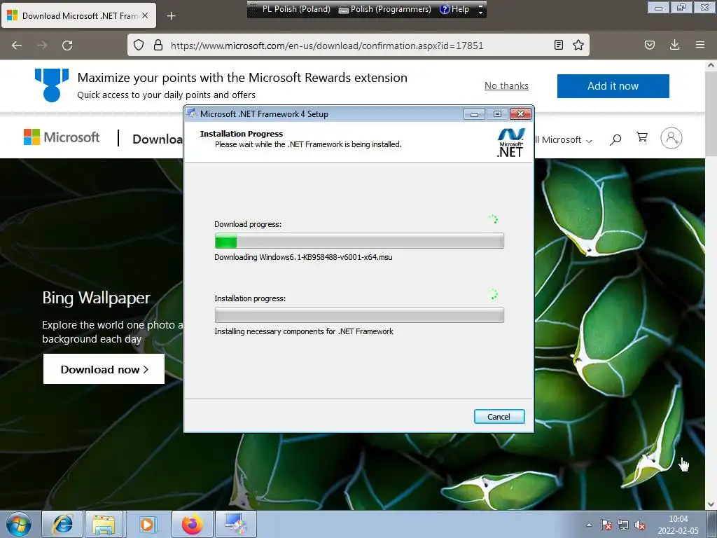Select the Download Microsoft .NET Framework tab
Screen dimensions: 717x538
[x=78, y=15]
